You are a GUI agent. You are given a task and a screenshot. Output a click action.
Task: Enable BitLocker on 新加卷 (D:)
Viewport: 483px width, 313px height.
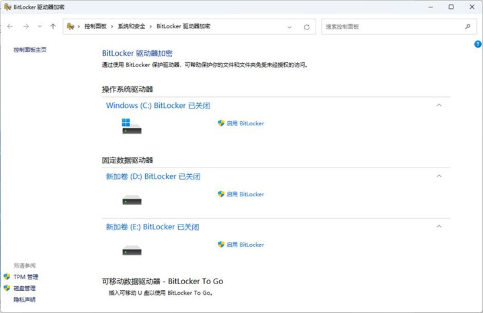click(245, 194)
